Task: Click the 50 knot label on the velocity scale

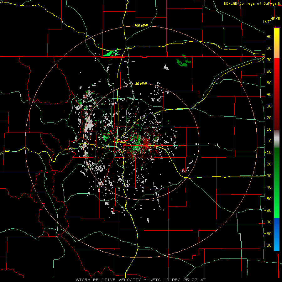Action: (x=269, y=83)
